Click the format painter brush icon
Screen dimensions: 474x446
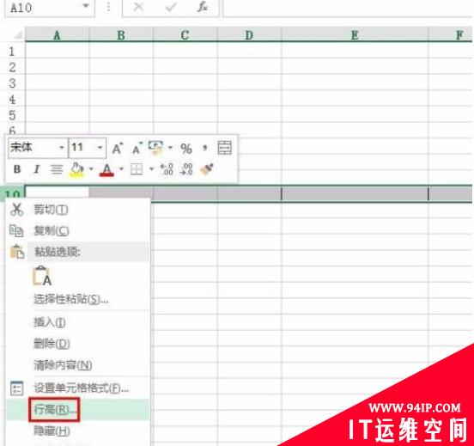pyautogui.click(x=207, y=169)
